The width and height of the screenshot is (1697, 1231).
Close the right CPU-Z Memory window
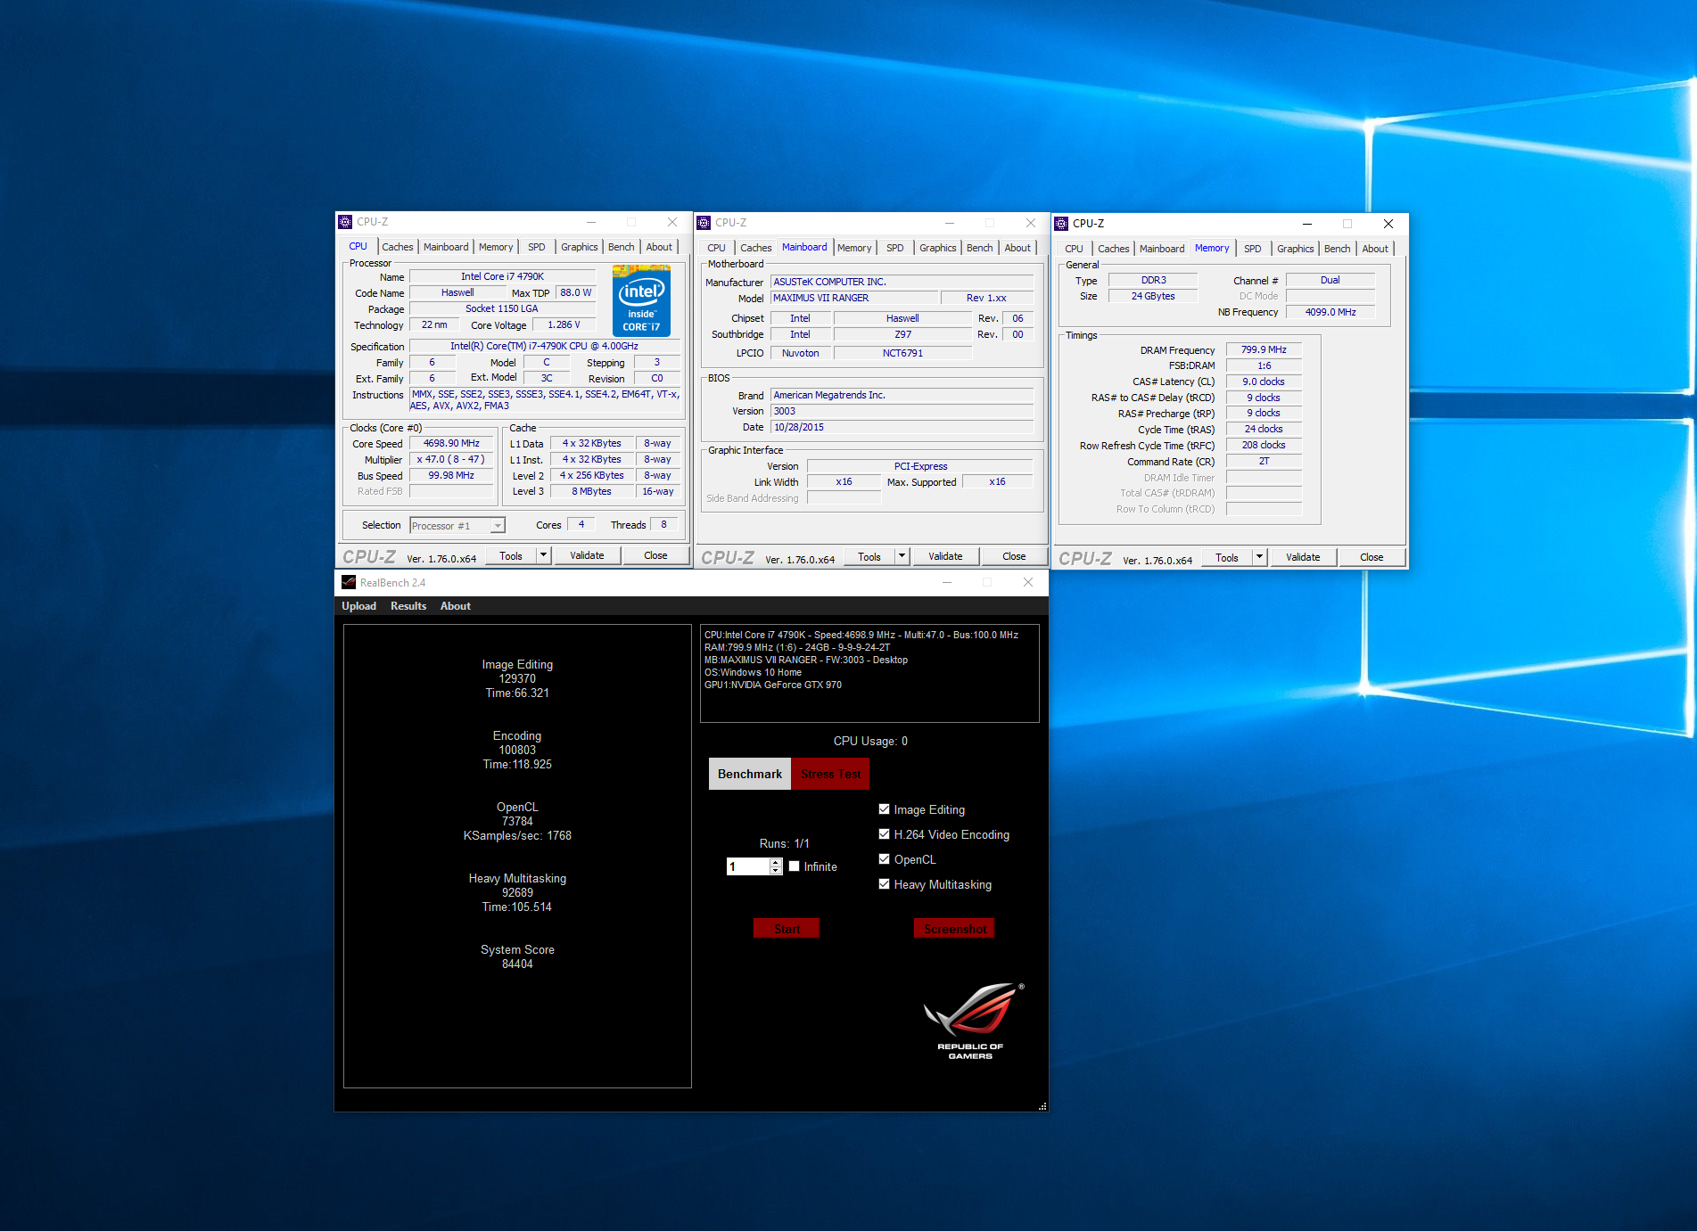point(1388,224)
